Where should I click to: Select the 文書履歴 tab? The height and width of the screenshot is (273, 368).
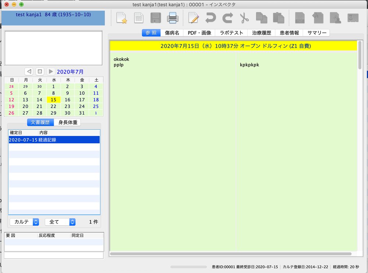tap(40, 122)
